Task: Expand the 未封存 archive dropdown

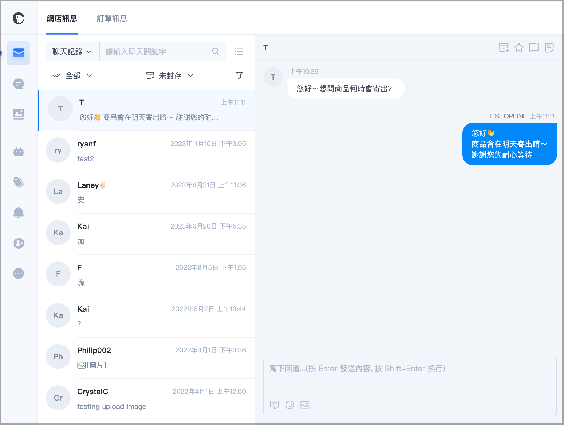Action: point(170,76)
